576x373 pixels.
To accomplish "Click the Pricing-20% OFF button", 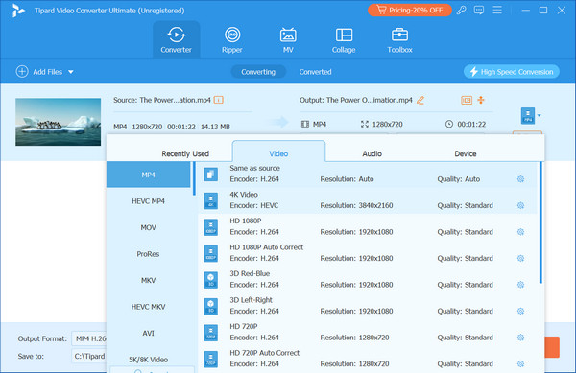I will [x=410, y=11].
